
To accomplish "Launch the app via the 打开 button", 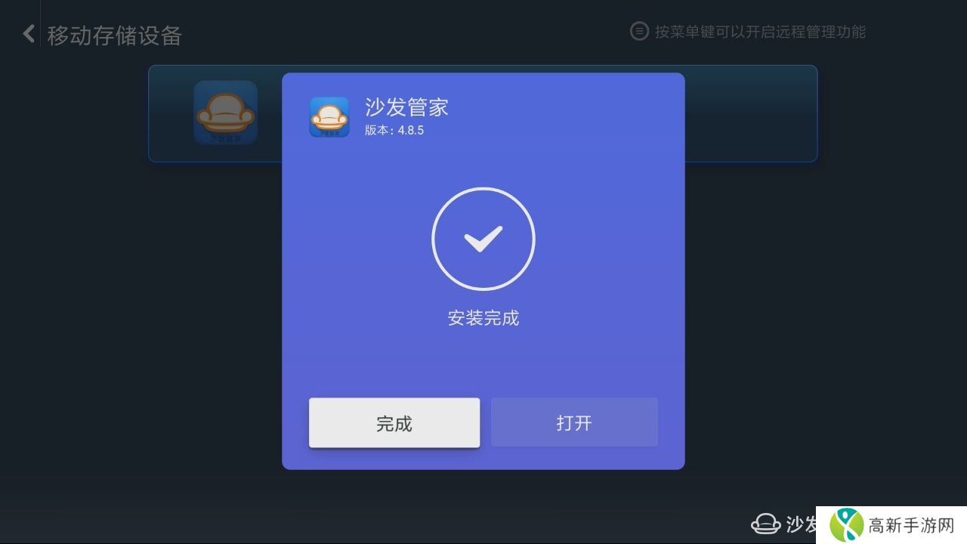I will pos(574,422).
